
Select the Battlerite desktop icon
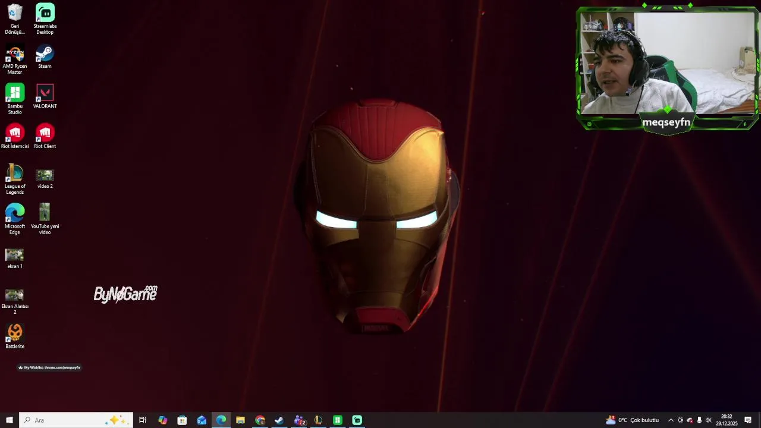pyautogui.click(x=15, y=336)
